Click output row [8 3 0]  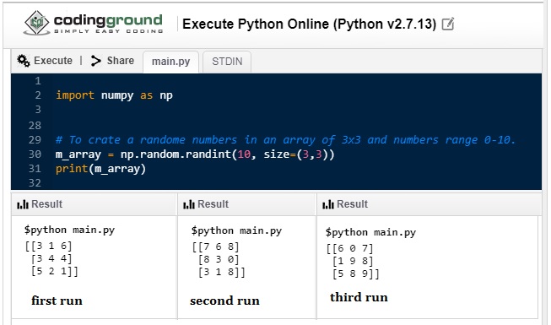[x=219, y=259]
